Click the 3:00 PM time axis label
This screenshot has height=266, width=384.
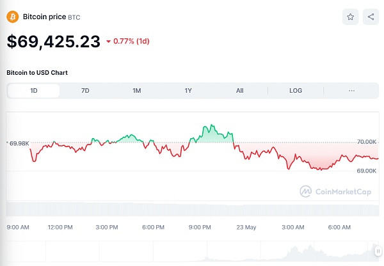(107, 227)
